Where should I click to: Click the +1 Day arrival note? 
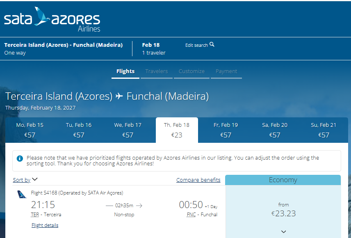[x=211, y=207]
